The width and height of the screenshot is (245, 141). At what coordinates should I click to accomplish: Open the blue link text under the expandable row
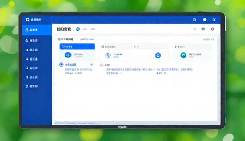[78, 71]
